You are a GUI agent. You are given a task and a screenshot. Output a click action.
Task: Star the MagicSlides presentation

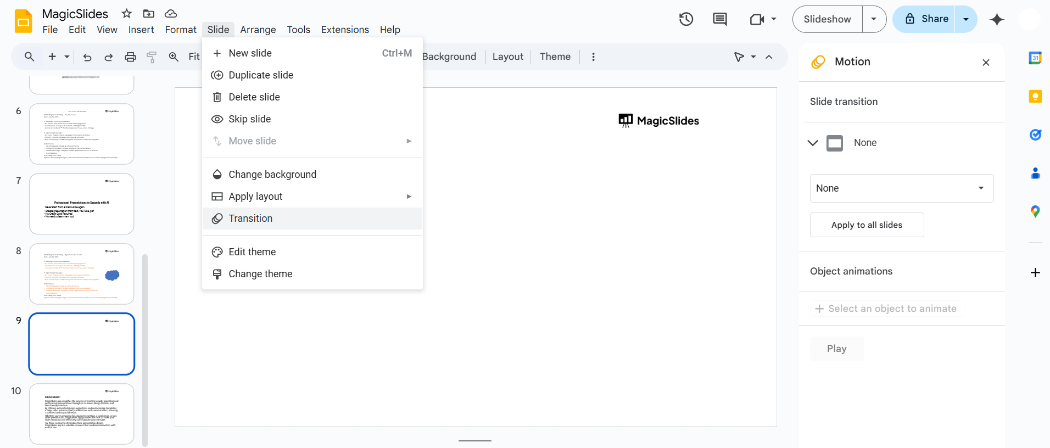[x=127, y=14]
